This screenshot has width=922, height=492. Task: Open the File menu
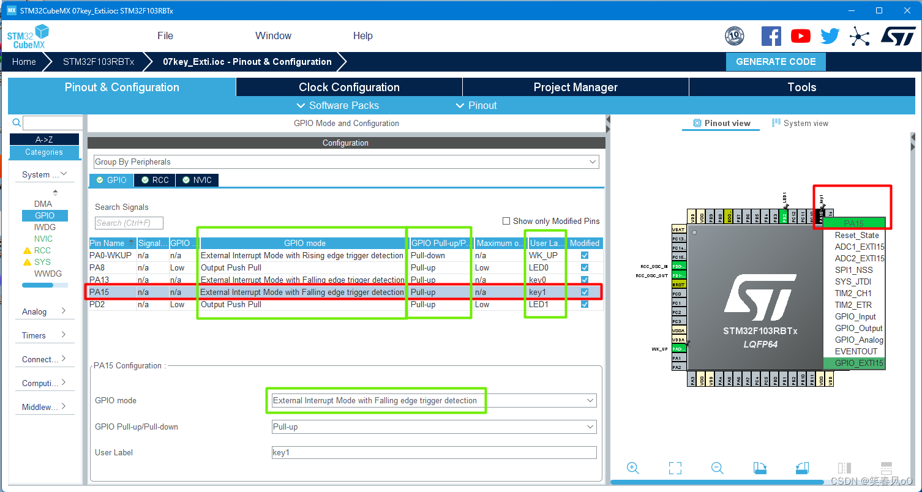(x=165, y=35)
